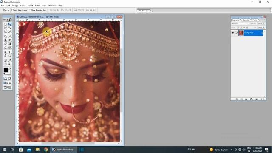Screen dimensions: 272x153
Task: Click Adobe Photoshop taskbar button
Action: click(64, 150)
